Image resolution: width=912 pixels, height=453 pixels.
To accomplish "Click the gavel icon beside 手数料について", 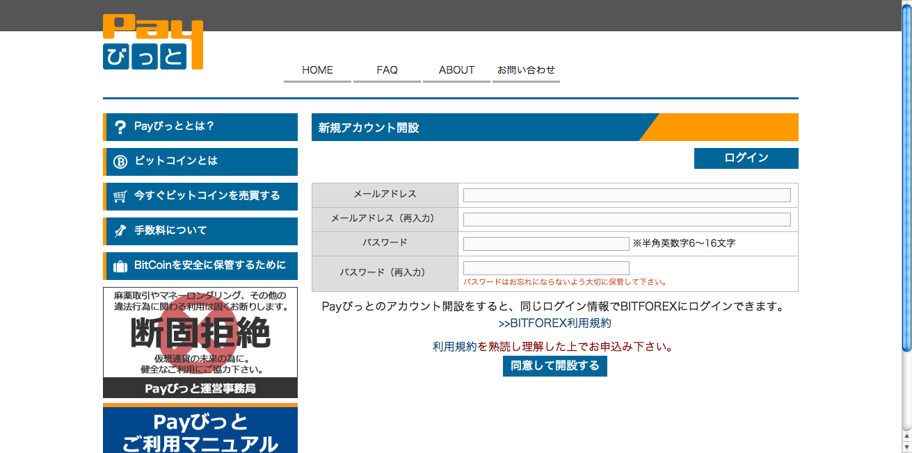I will click(120, 231).
